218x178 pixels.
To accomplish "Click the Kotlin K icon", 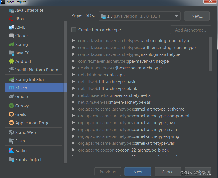I will [11, 150].
